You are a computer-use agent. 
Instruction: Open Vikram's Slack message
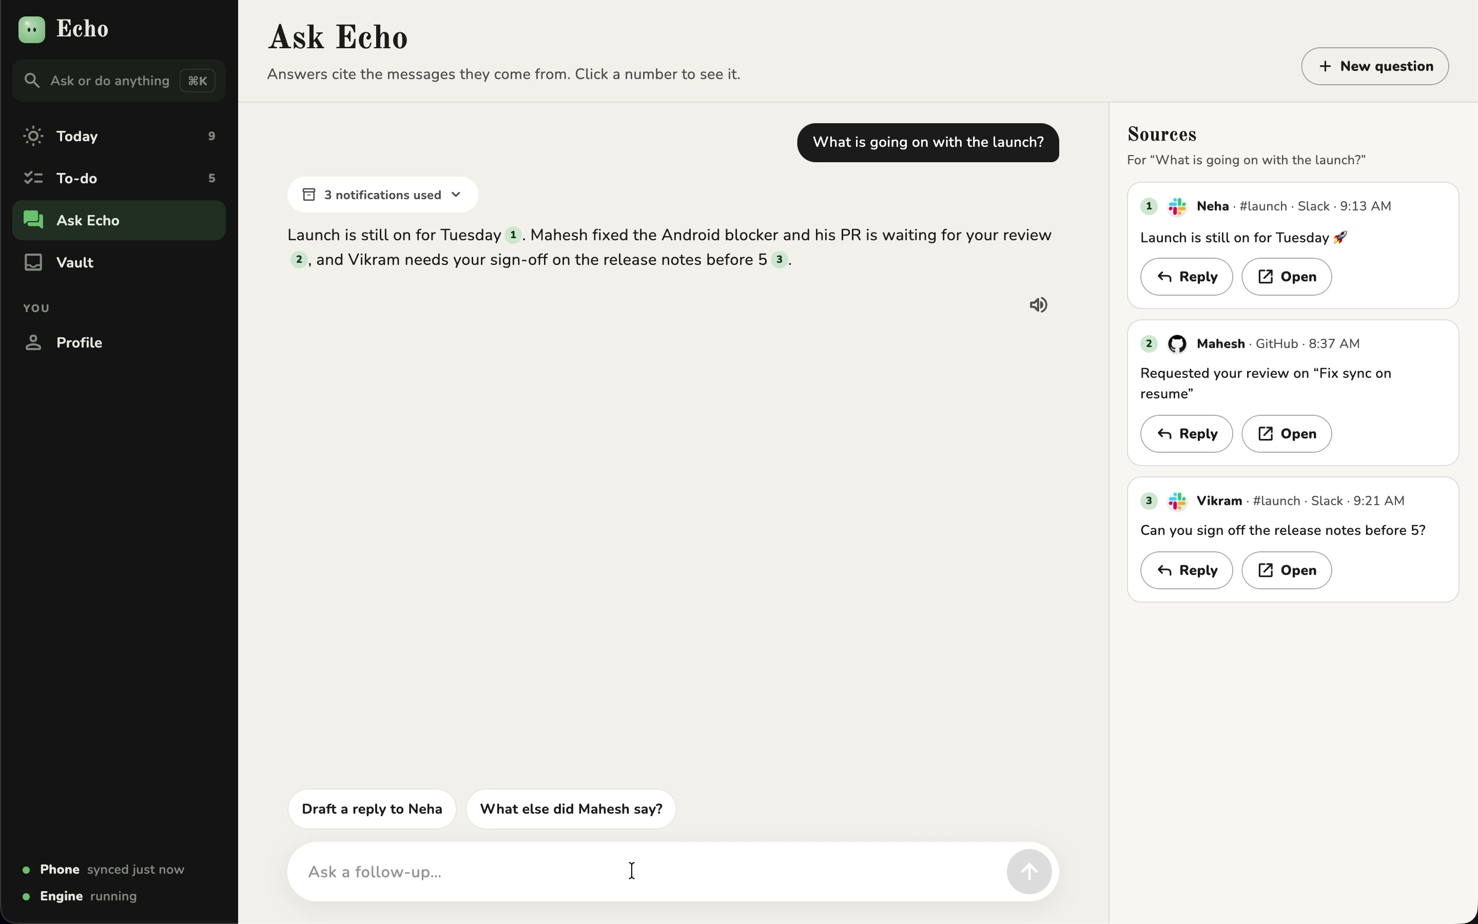tap(1286, 570)
